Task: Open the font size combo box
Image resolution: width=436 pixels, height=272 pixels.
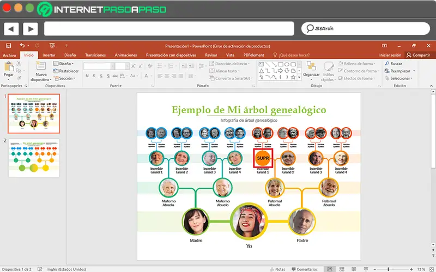Action: pyautogui.click(x=122, y=66)
